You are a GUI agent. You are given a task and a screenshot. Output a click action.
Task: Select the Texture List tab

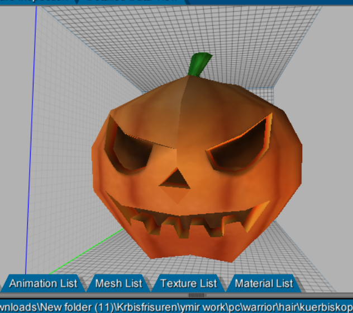click(188, 283)
